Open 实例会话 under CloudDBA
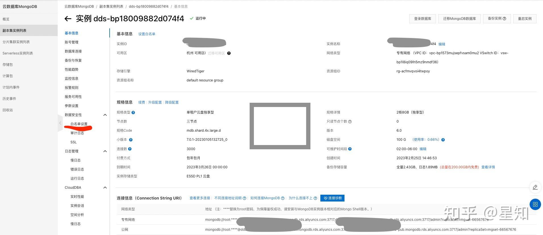 pyautogui.click(x=77, y=206)
